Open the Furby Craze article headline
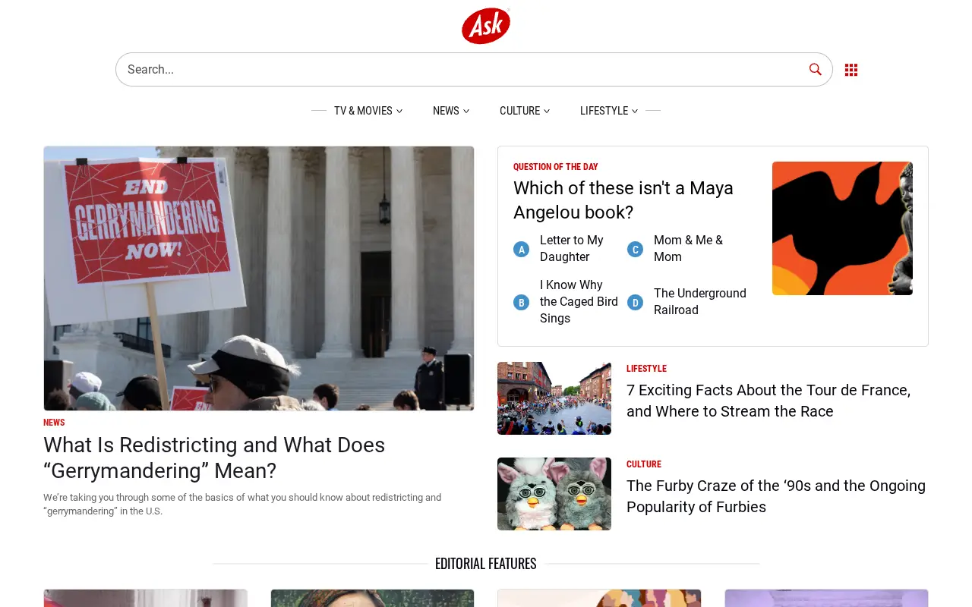972x607 pixels. click(776, 496)
